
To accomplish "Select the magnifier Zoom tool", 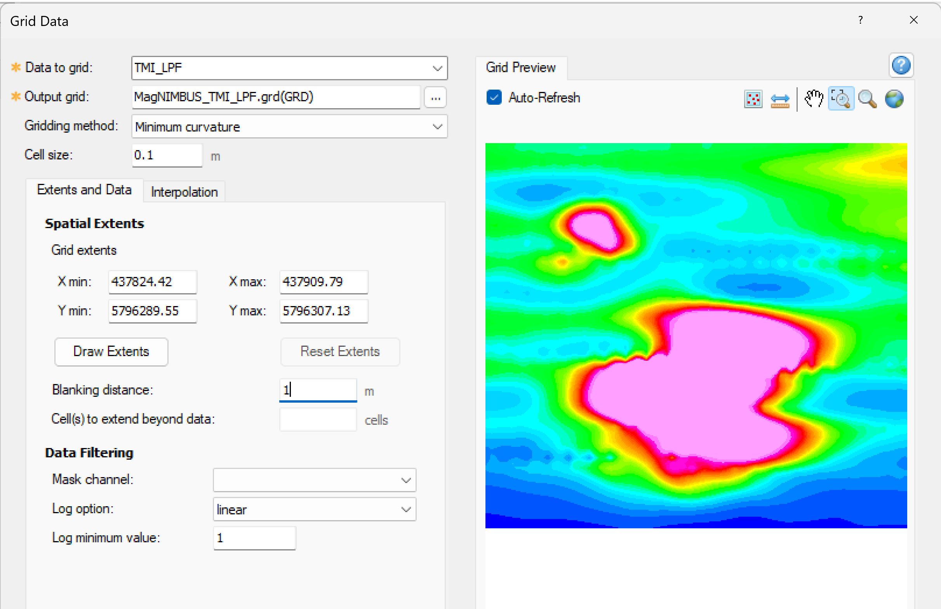I will click(867, 99).
